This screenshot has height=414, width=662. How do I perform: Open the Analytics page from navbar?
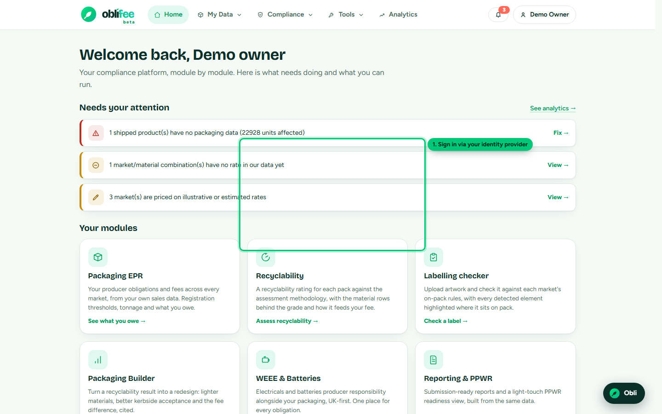pyautogui.click(x=398, y=15)
